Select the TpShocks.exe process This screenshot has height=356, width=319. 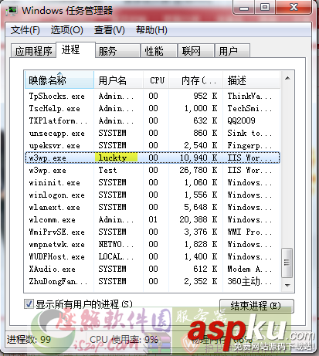(x=152, y=96)
